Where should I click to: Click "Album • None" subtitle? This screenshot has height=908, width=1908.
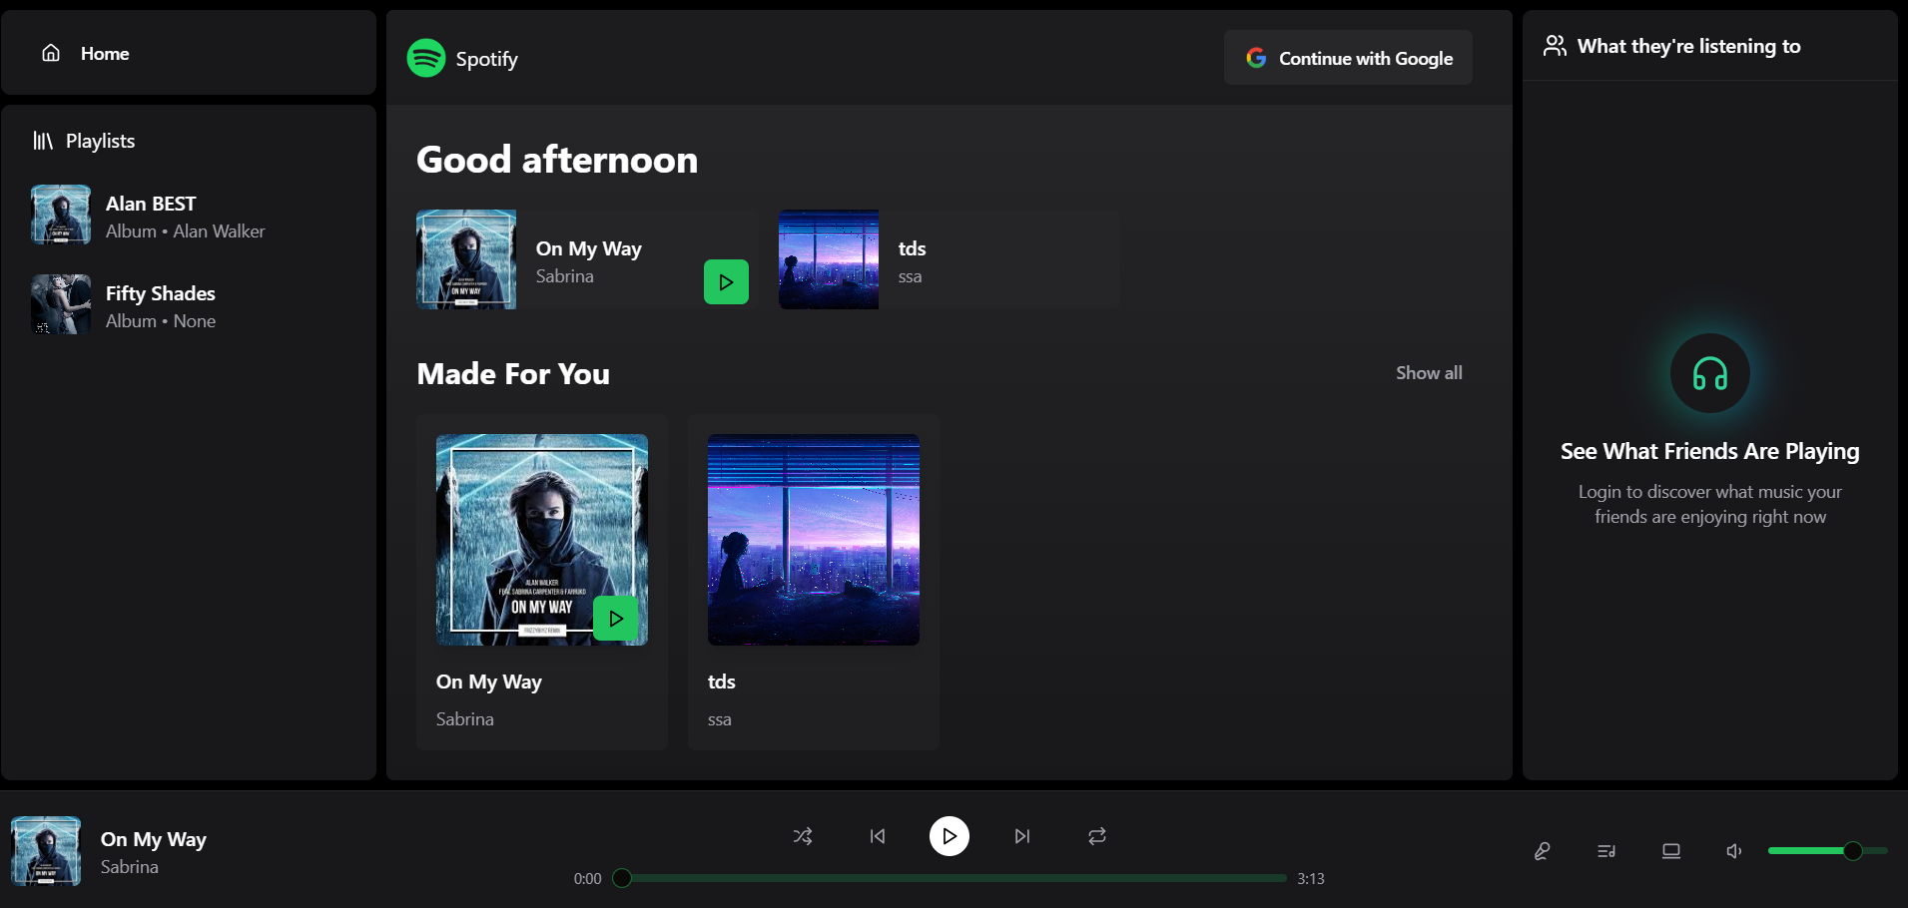coord(161,321)
